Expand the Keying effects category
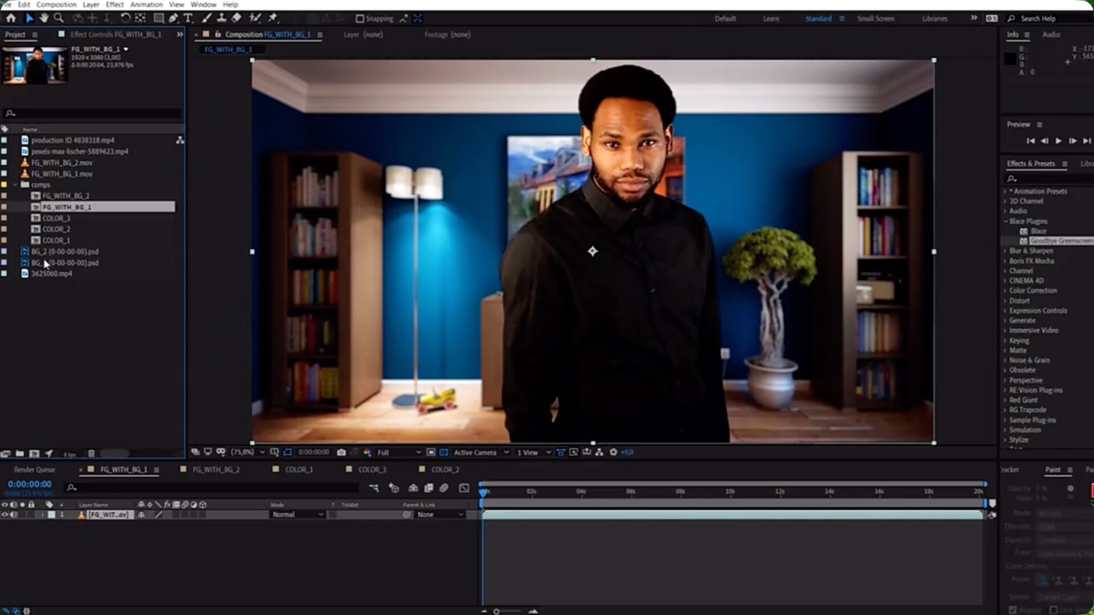This screenshot has width=1094, height=615. tap(1005, 341)
